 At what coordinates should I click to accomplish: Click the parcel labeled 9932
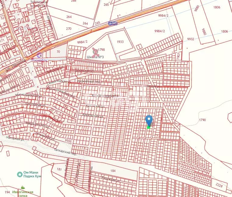191,39
